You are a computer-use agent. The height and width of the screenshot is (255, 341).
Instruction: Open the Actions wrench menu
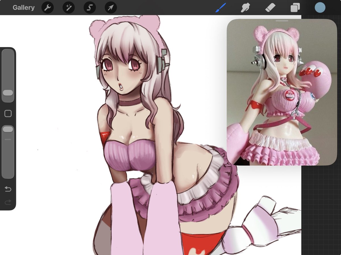[x=47, y=8]
